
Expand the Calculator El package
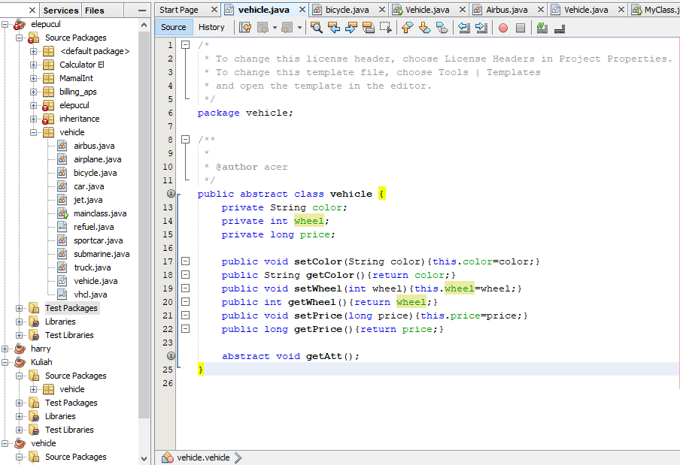tap(33, 65)
